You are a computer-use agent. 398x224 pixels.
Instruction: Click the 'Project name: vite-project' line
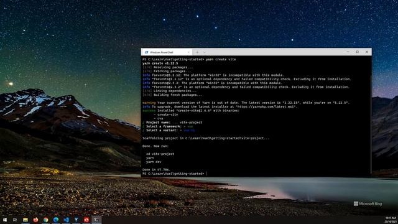click(172, 123)
